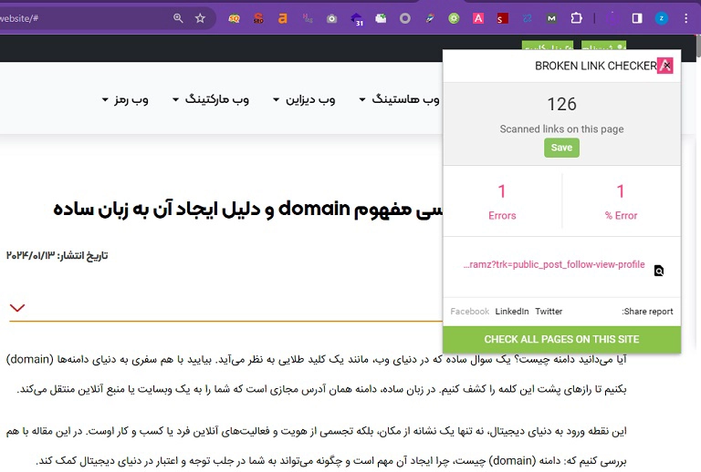This screenshot has width=701, height=472.
Task: Toggle the browser side panel
Action: [637, 18]
